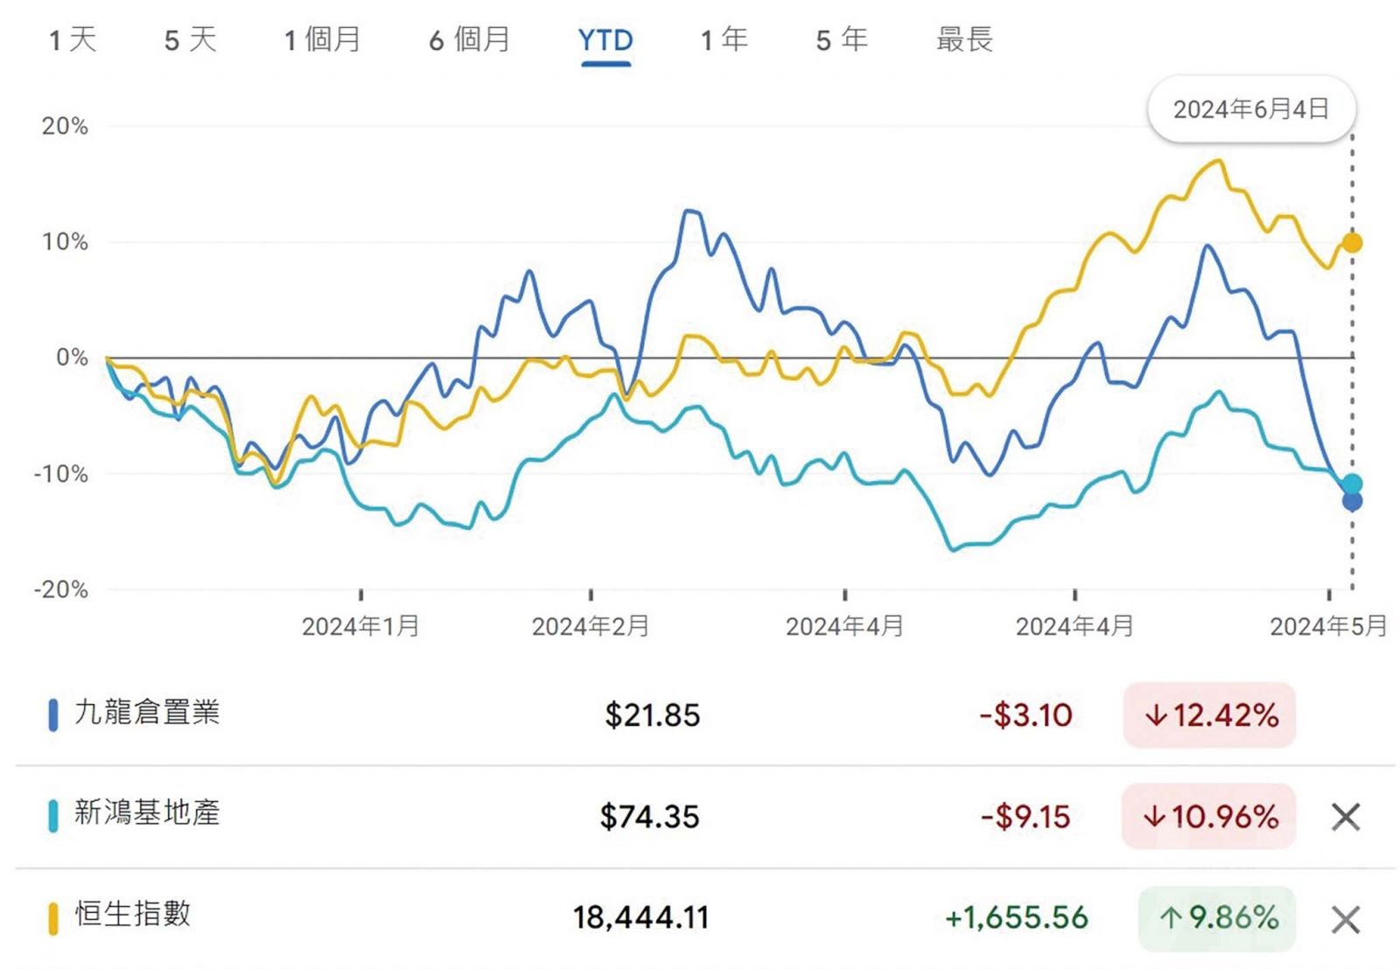This screenshot has height=969, width=1400.
Task: Click the ↓10.96% change badge
Action: pos(1208,817)
